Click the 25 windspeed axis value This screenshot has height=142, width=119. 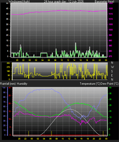pos(7,30)
